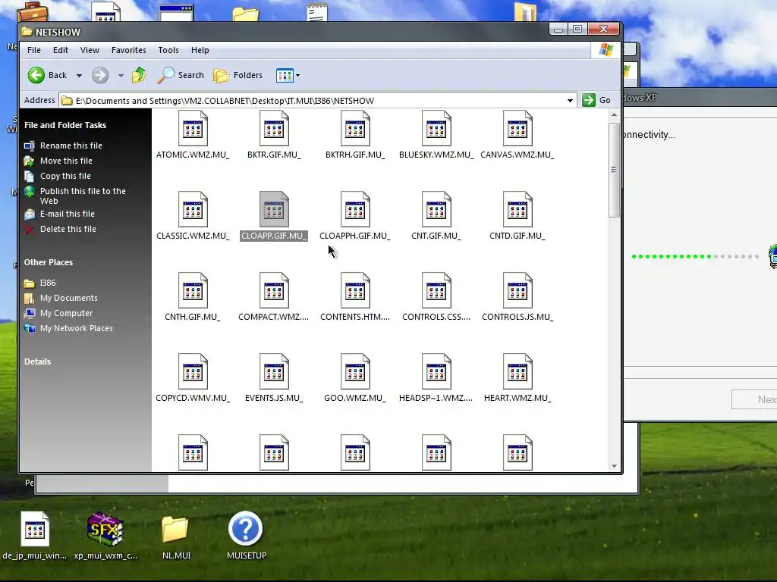Select file BKTRH.GIF.MU_
This screenshot has width=777, height=582.
(x=355, y=135)
